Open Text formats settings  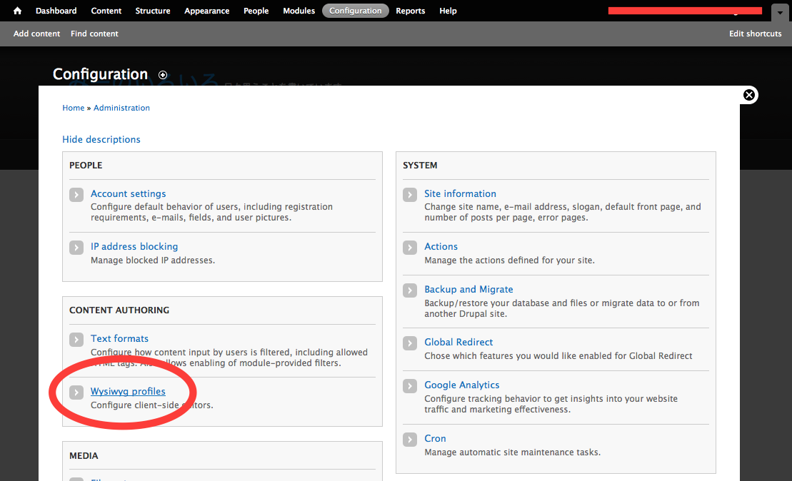[x=120, y=338]
